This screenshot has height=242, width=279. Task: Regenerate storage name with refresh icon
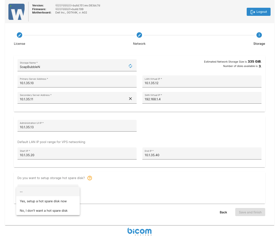click(x=131, y=66)
